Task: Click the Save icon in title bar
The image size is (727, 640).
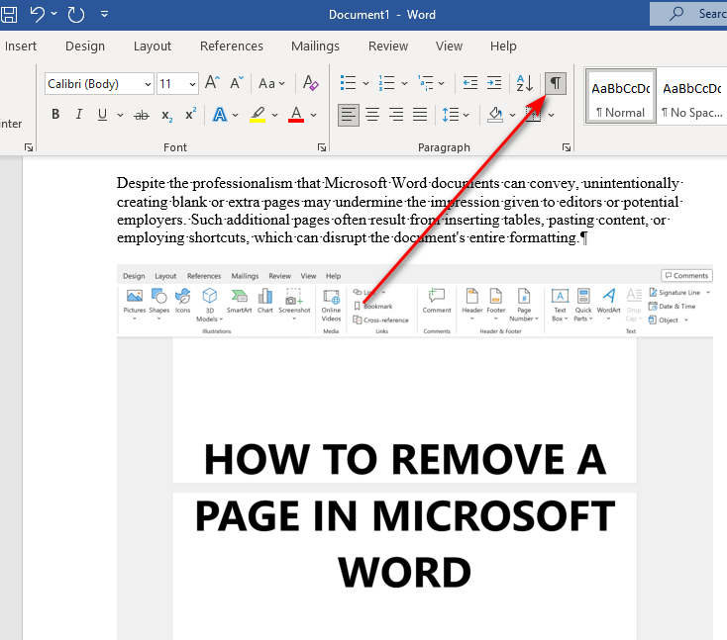Action: (x=9, y=15)
